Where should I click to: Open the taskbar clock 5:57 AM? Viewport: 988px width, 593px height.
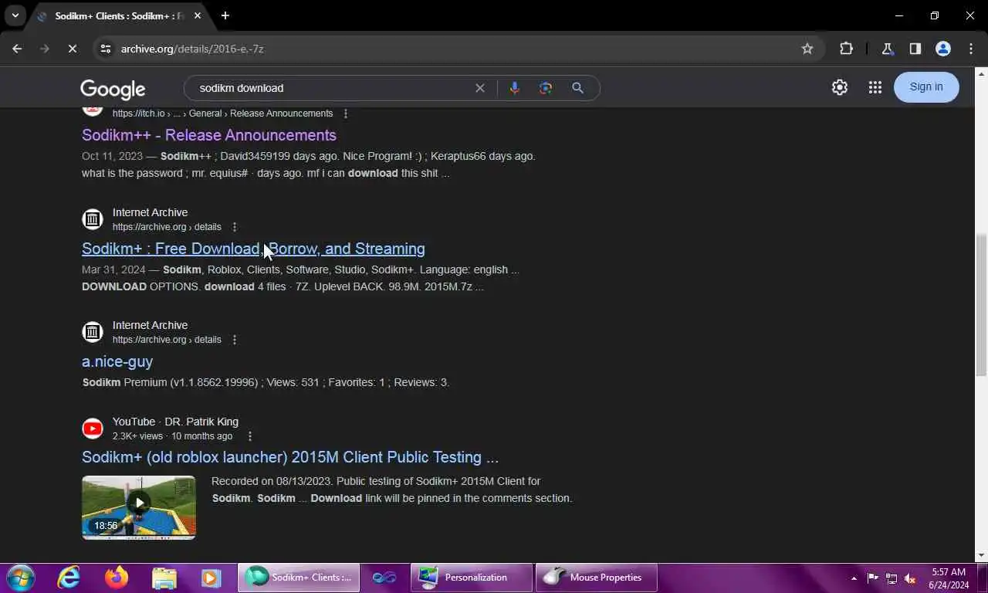(x=949, y=578)
